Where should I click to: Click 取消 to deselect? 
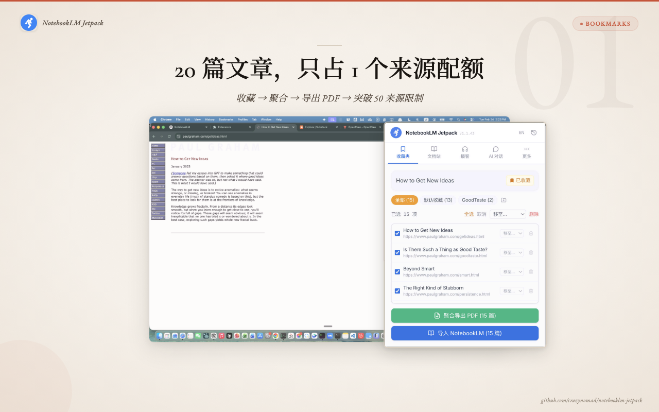coord(481,214)
